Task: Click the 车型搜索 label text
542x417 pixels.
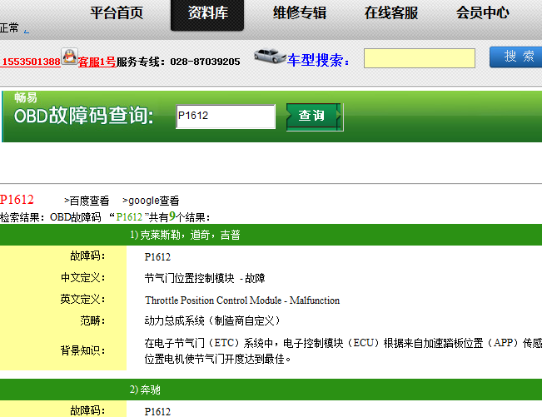Action: coord(320,60)
